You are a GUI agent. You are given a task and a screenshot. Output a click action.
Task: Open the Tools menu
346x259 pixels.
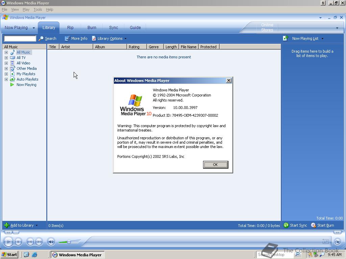(x=38, y=9)
